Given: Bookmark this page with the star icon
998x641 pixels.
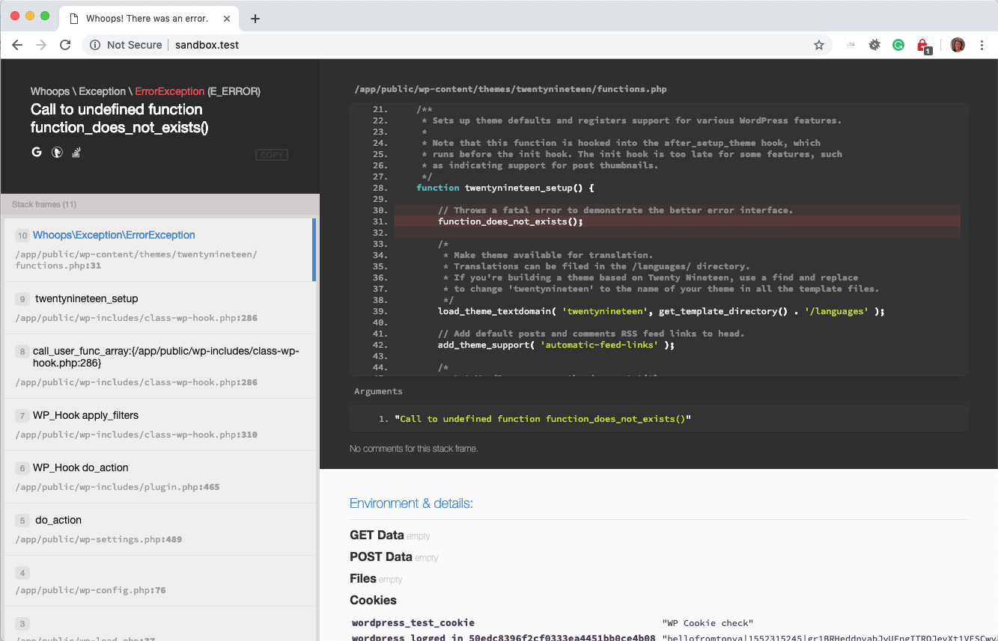Looking at the screenshot, I should 818,45.
